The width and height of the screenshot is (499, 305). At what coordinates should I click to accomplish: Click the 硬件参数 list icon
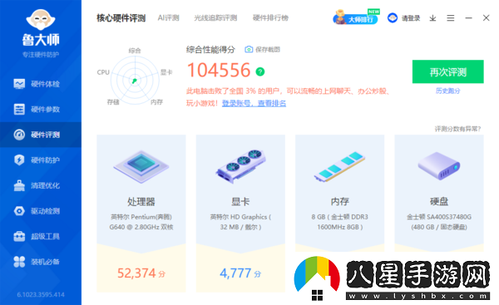19,110
